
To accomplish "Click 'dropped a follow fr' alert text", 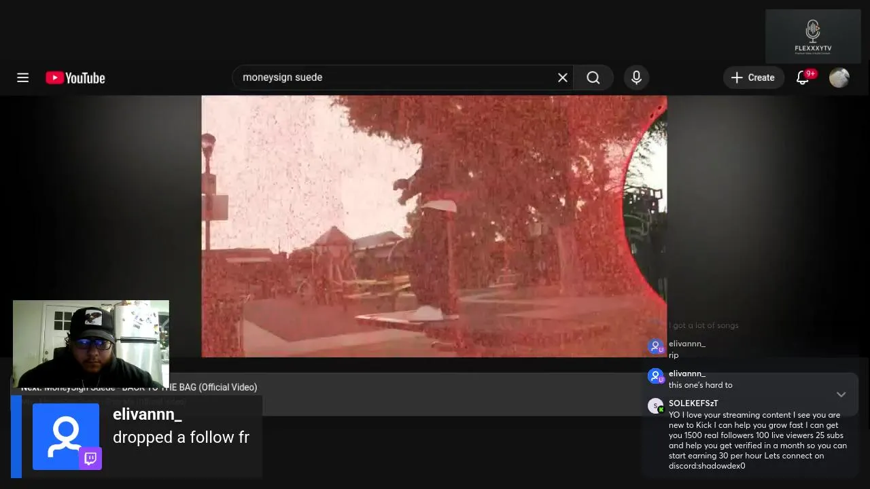I will pyautogui.click(x=181, y=437).
